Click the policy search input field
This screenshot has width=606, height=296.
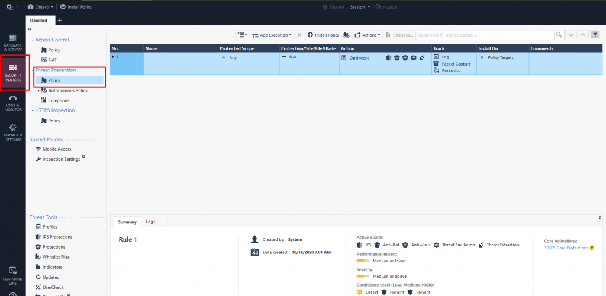[485, 35]
